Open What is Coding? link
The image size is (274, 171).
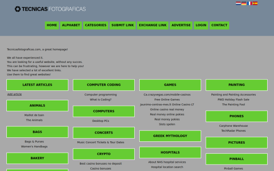100,99
